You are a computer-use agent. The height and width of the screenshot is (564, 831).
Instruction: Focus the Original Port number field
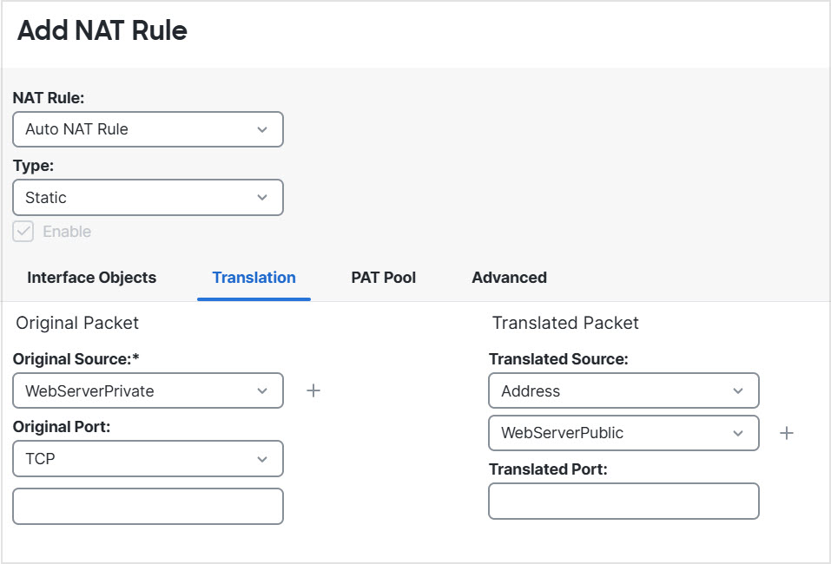coord(148,507)
